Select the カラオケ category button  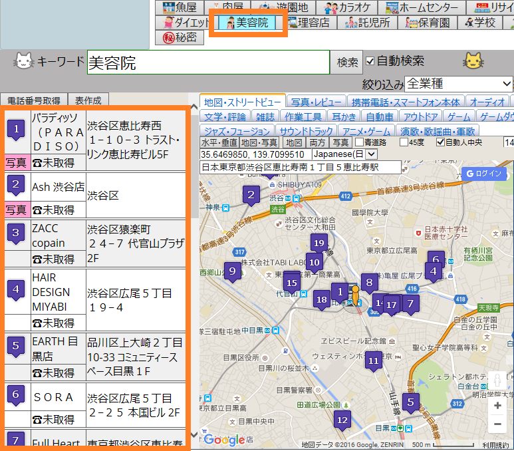tap(347, 7)
